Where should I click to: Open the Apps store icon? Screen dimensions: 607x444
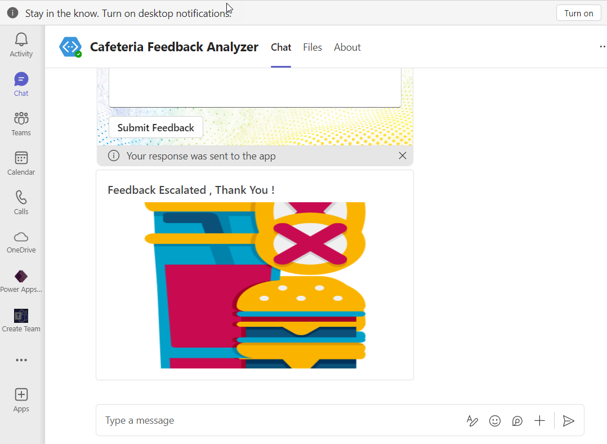21,399
